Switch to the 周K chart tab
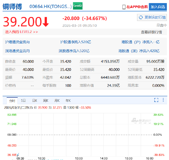The width and height of the screenshot is (169, 160). pyautogui.click(x=46, y=101)
